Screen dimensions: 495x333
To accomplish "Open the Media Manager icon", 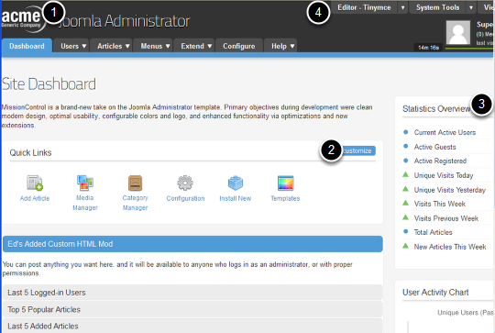I will click(85, 183).
